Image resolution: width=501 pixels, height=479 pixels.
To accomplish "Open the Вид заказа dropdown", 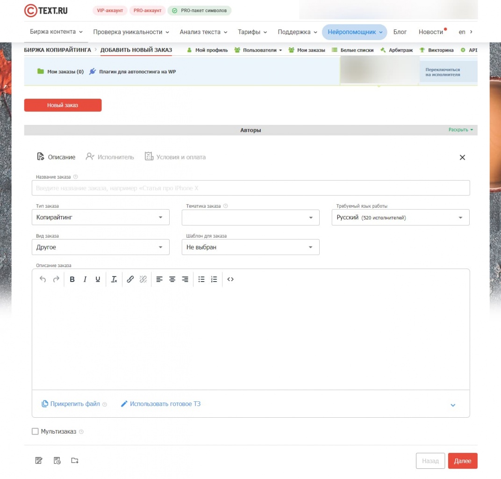I will point(100,247).
